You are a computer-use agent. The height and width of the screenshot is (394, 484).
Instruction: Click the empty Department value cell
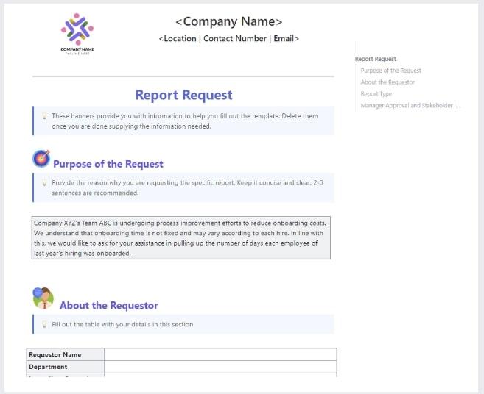point(220,367)
